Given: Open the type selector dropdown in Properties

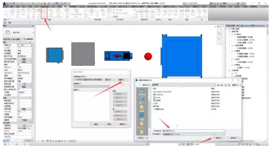Looking at the screenshot, I should coord(33,32).
